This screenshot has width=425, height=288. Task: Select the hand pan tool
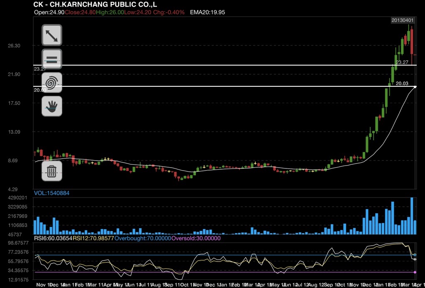click(52, 106)
